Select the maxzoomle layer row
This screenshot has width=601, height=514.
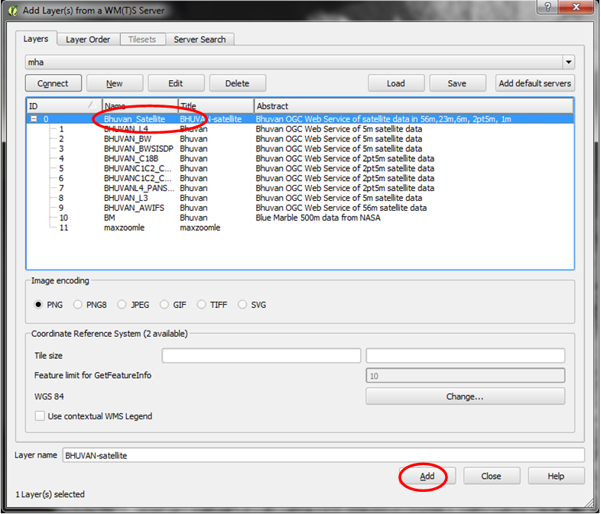coord(300,228)
